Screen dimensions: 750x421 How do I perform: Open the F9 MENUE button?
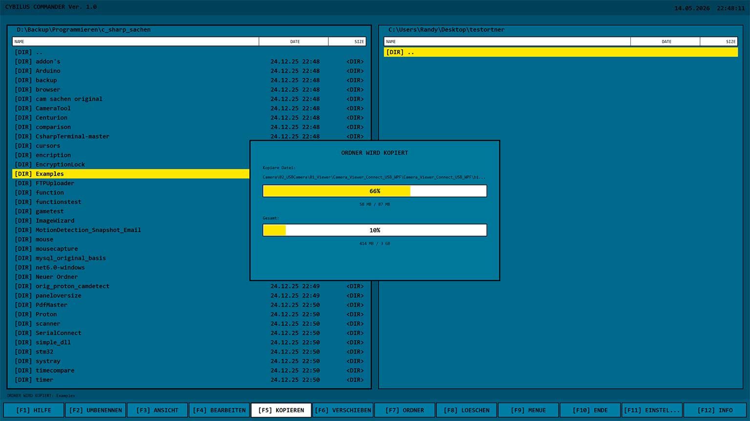528,410
